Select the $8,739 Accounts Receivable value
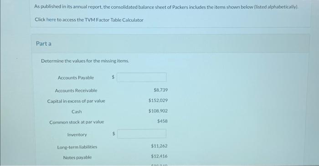This screenshot has height=166, width=319. point(161,90)
